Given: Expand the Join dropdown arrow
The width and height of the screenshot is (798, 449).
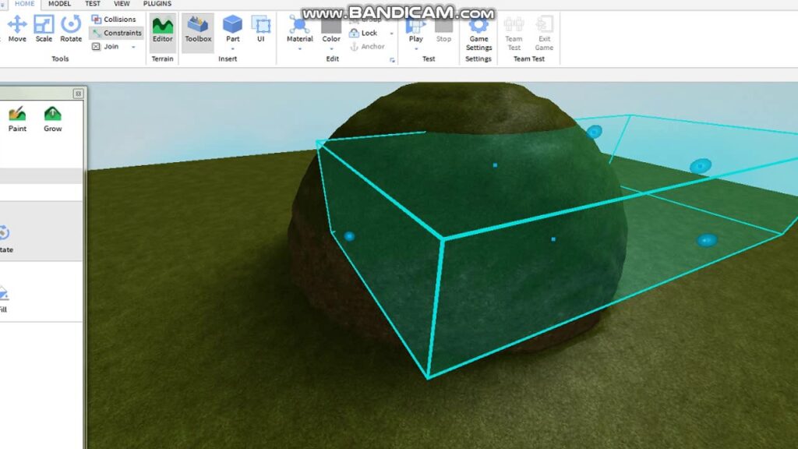Looking at the screenshot, I should (133, 47).
